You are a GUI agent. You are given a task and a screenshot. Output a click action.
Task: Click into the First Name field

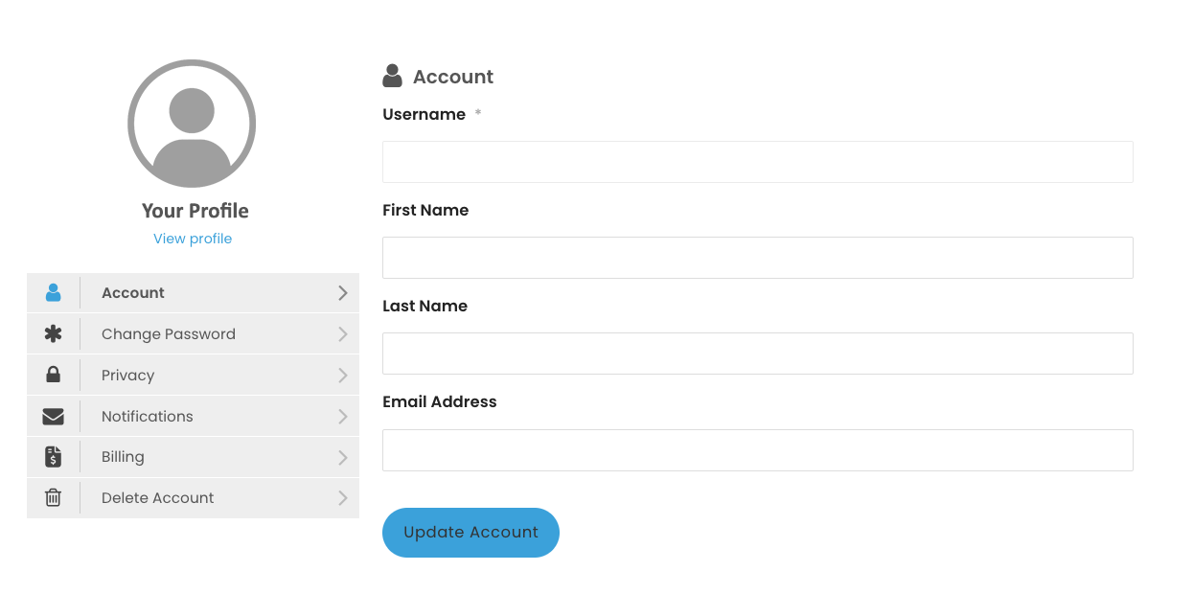[758, 258]
